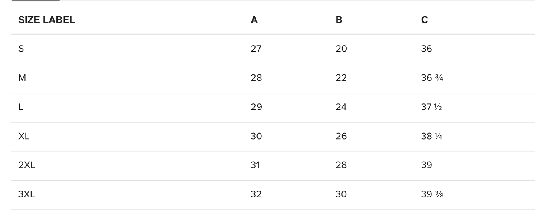
Task: Click the L size row label
Action: (21, 107)
